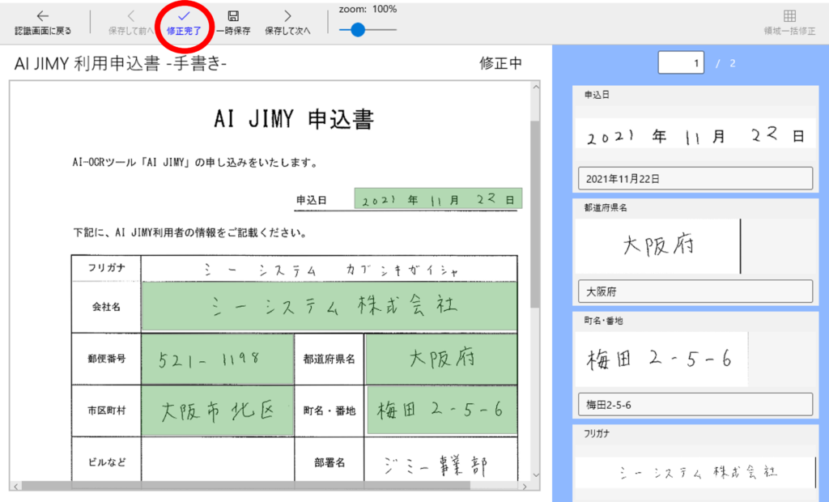
Task: Click the total pages text / 2
Action: tap(725, 63)
